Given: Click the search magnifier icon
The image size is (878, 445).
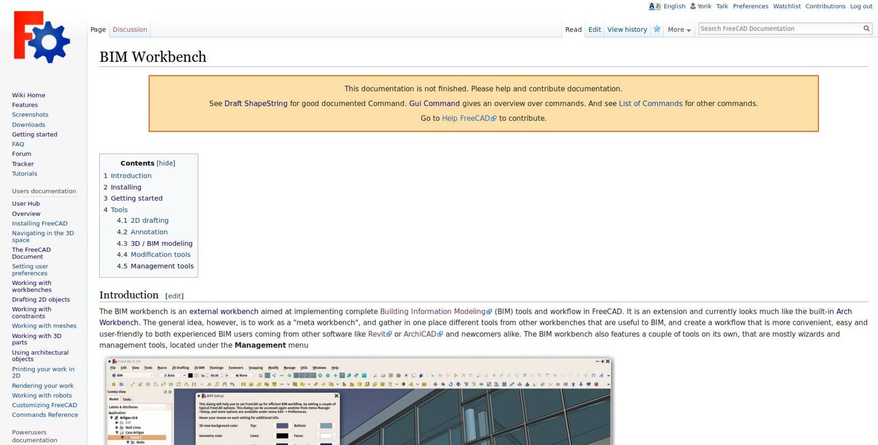Looking at the screenshot, I should [866, 28].
